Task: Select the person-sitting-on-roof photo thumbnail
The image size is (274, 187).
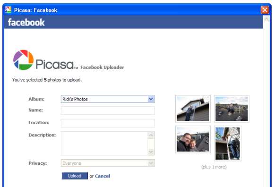Action: click(231, 109)
